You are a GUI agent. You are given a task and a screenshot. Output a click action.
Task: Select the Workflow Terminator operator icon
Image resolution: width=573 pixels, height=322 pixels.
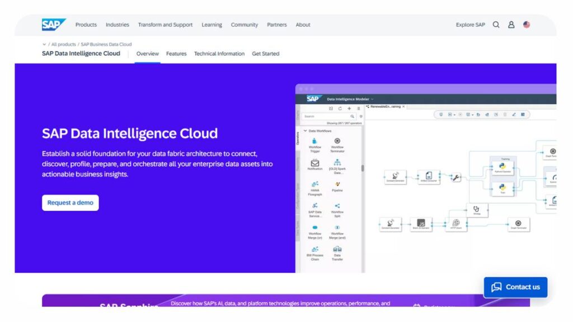point(337,141)
